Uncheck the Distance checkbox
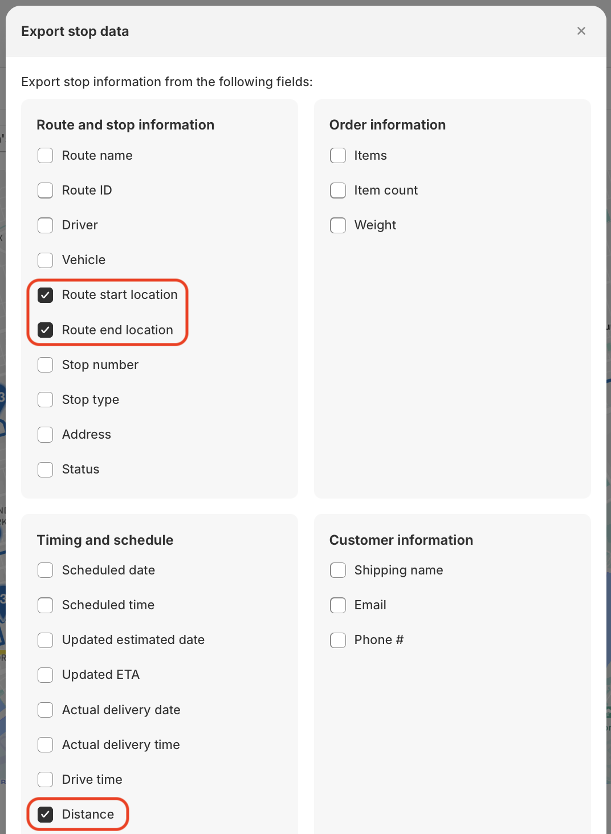The image size is (611, 834). pyautogui.click(x=46, y=814)
